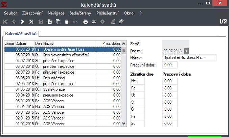The image size is (229, 137).
Task: Click the Prac. doba column header
Action: pos(108,44)
